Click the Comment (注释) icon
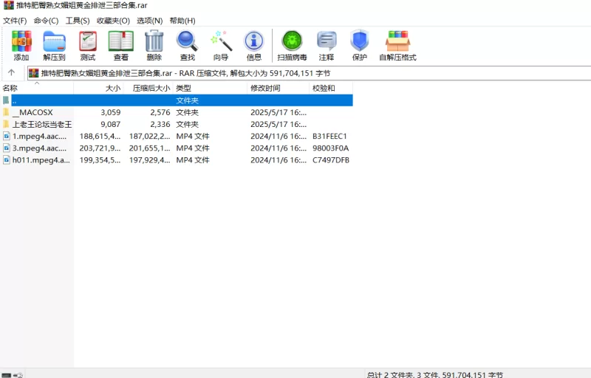591x378 pixels. [x=327, y=41]
